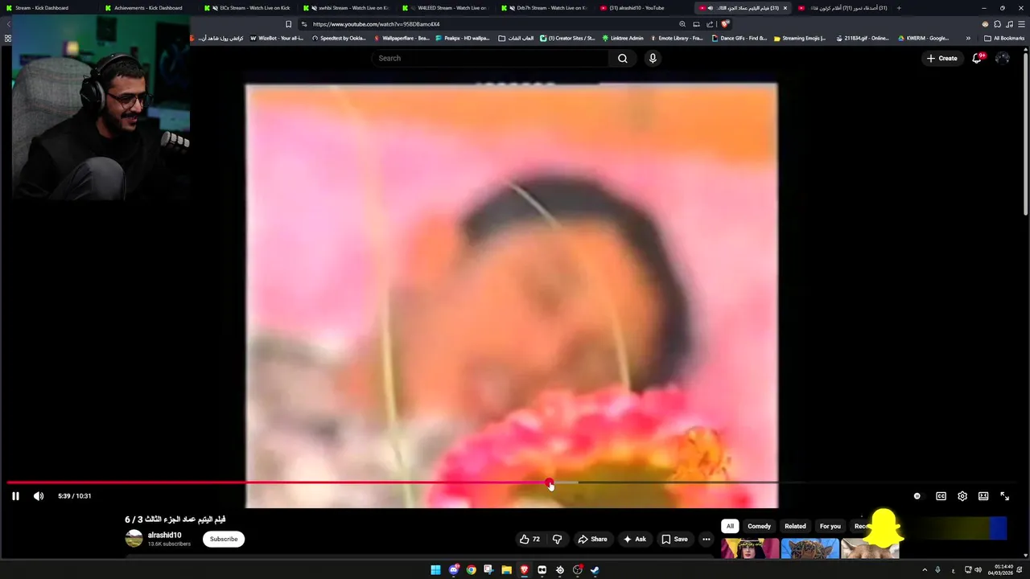The image size is (1030, 579).
Task: Click the bookmark icon beside address bar
Action: pyautogui.click(x=288, y=24)
